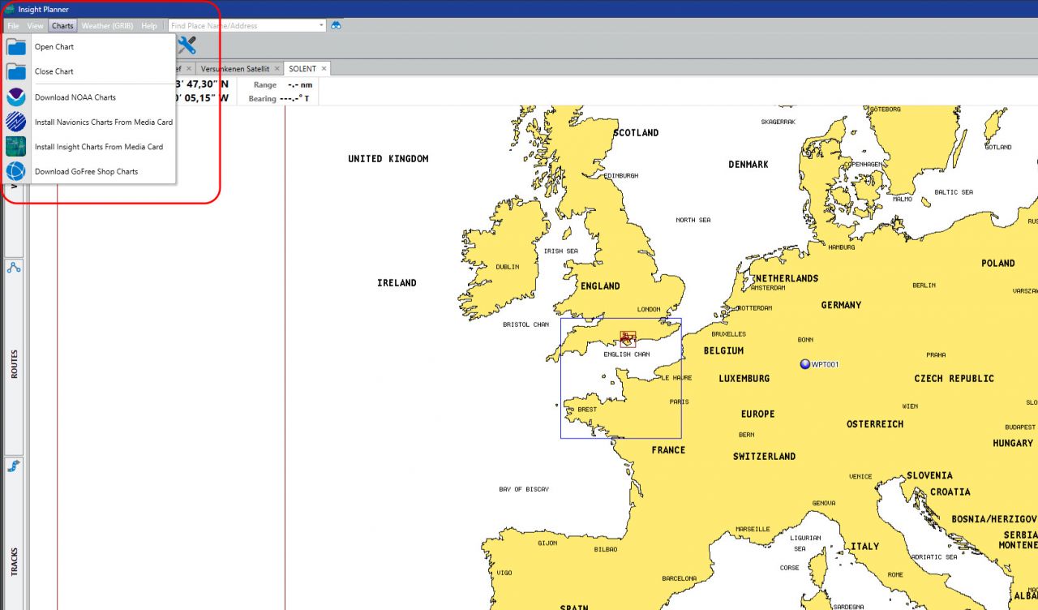Select the WPT001 waypoint marker on map
The image size is (1038, 610).
point(804,364)
